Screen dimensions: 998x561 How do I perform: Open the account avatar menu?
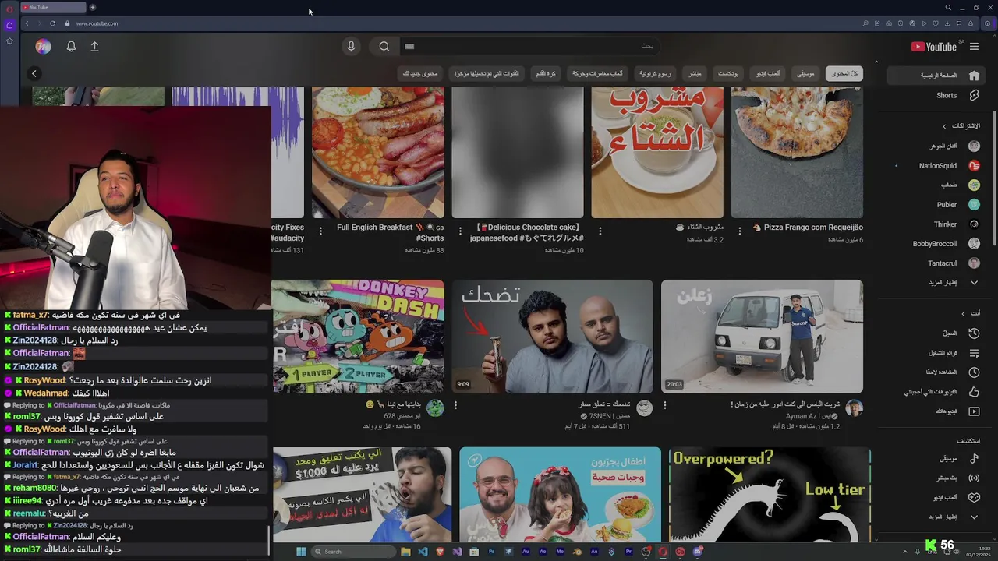pyautogui.click(x=43, y=47)
